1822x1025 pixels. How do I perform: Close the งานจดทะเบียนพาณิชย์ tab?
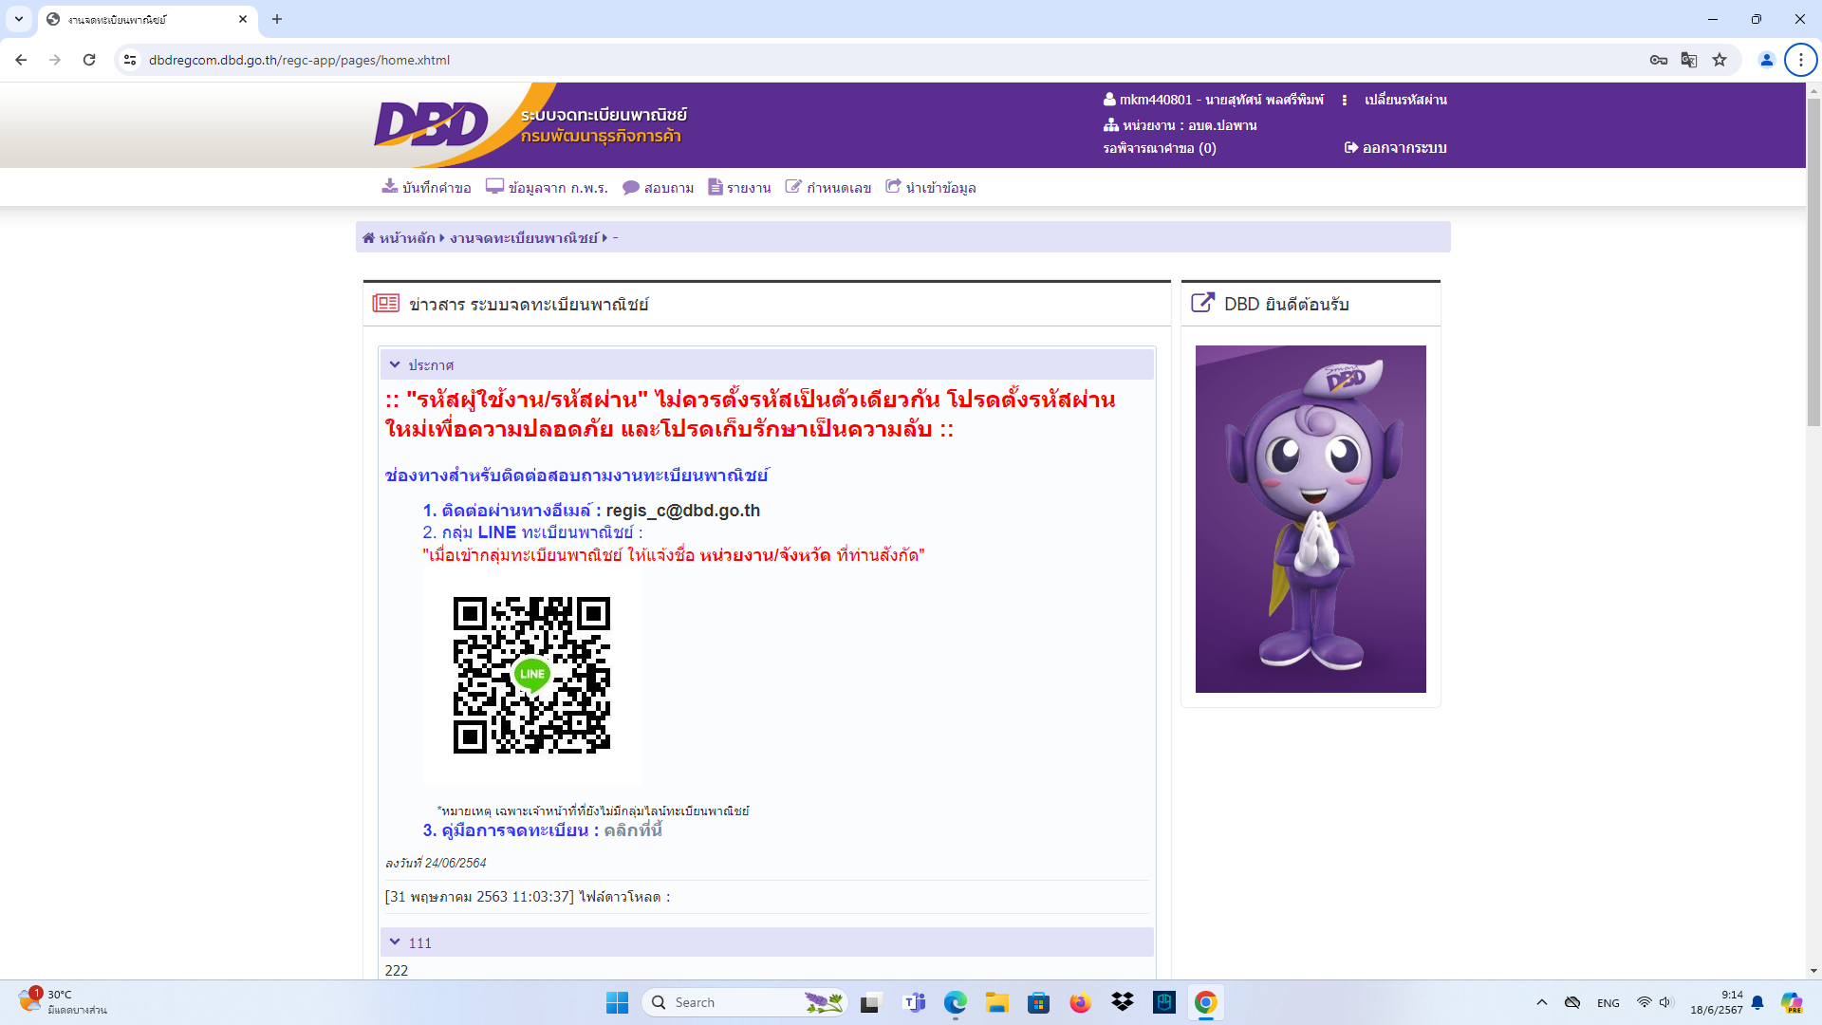pos(243,19)
